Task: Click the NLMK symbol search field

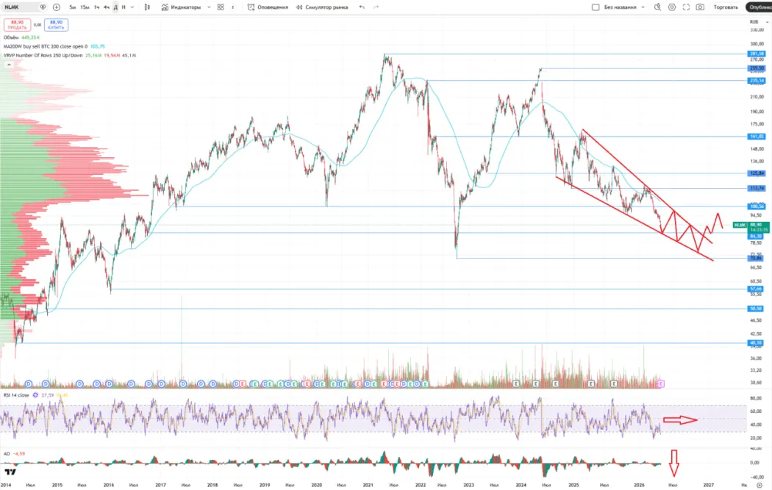Action: pos(19,7)
